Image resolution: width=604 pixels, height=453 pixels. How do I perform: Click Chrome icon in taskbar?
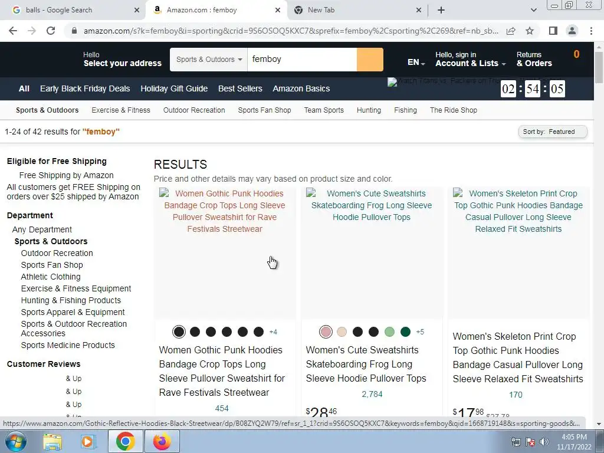125,441
